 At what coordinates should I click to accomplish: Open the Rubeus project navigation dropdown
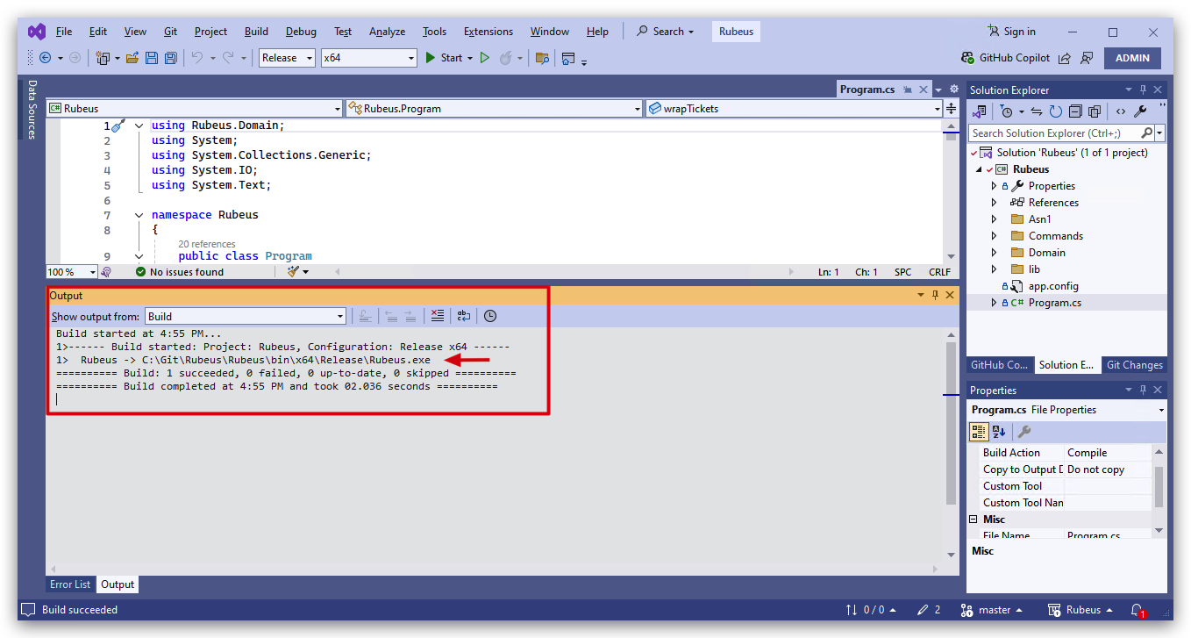tap(195, 109)
